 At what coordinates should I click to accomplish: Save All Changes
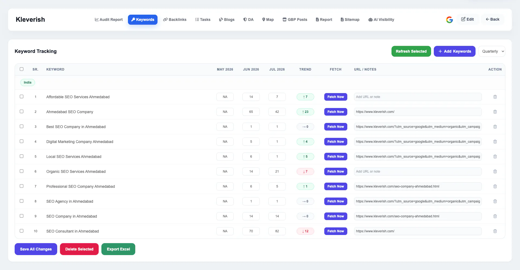point(36,249)
